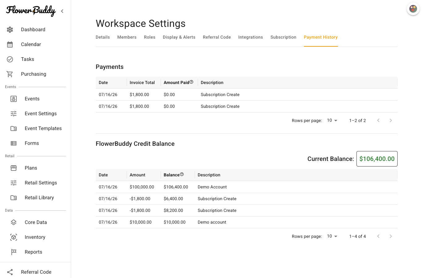Go to next page of Payments table
Screen dimensions: 422x278
(x=391, y=120)
